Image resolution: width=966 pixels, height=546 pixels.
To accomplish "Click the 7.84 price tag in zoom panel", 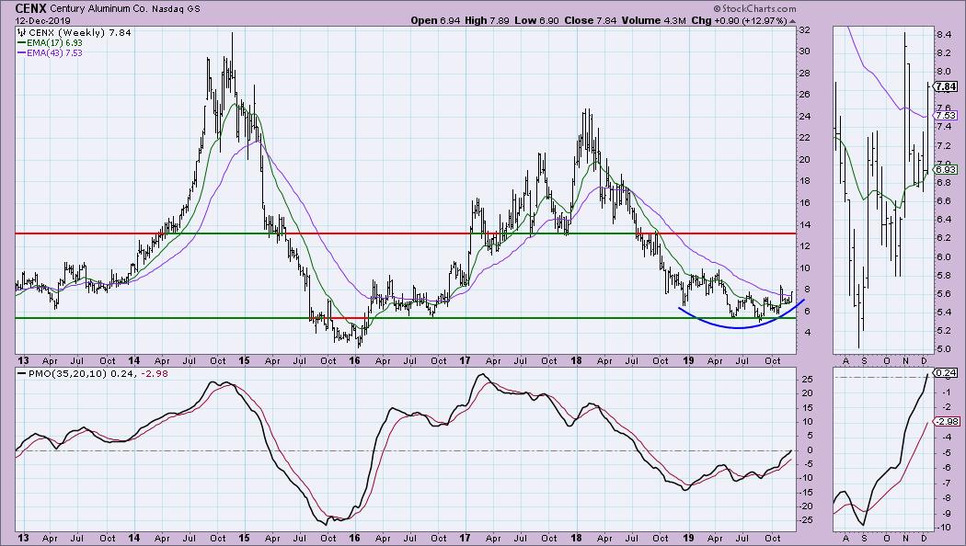I will coord(945,86).
